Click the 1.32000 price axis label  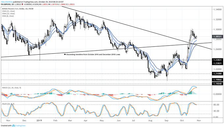point(217,19)
